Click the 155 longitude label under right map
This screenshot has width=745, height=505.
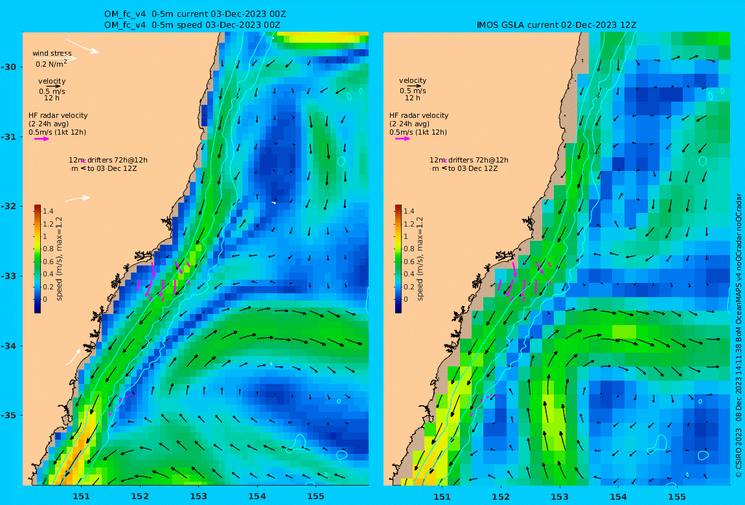(677, 497)
